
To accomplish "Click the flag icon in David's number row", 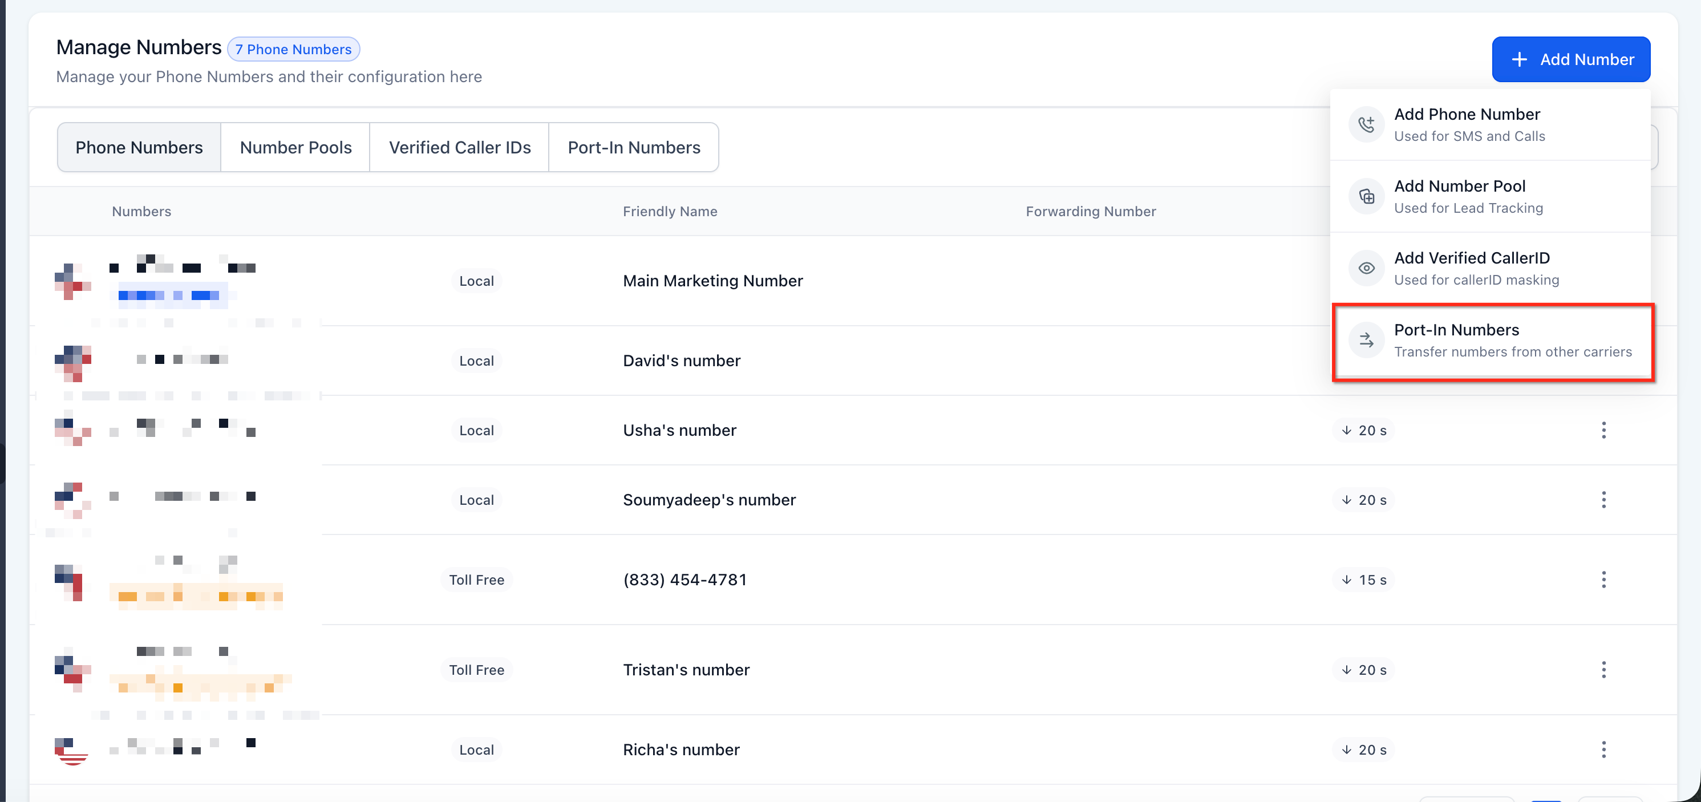I will click(72, 363).
